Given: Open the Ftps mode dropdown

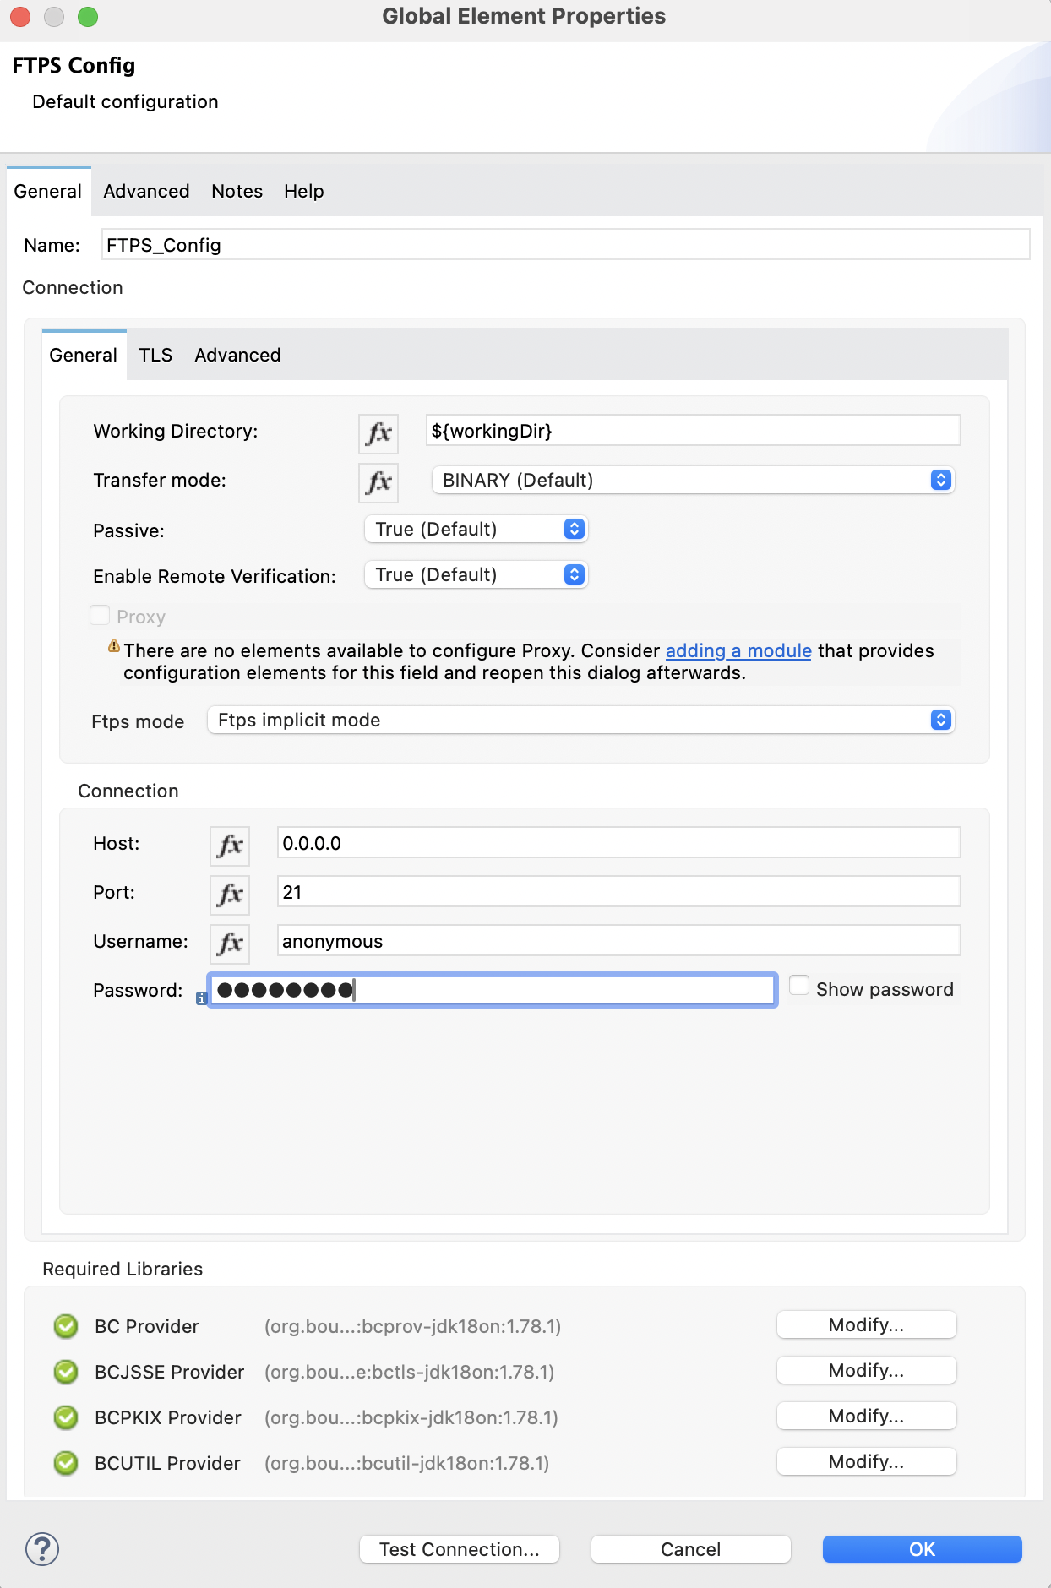Looking at the screenshot, I should pos(580,721).
